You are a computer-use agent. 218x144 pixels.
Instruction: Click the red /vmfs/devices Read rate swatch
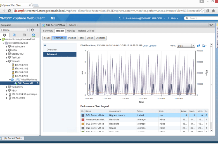pos(83,119)
